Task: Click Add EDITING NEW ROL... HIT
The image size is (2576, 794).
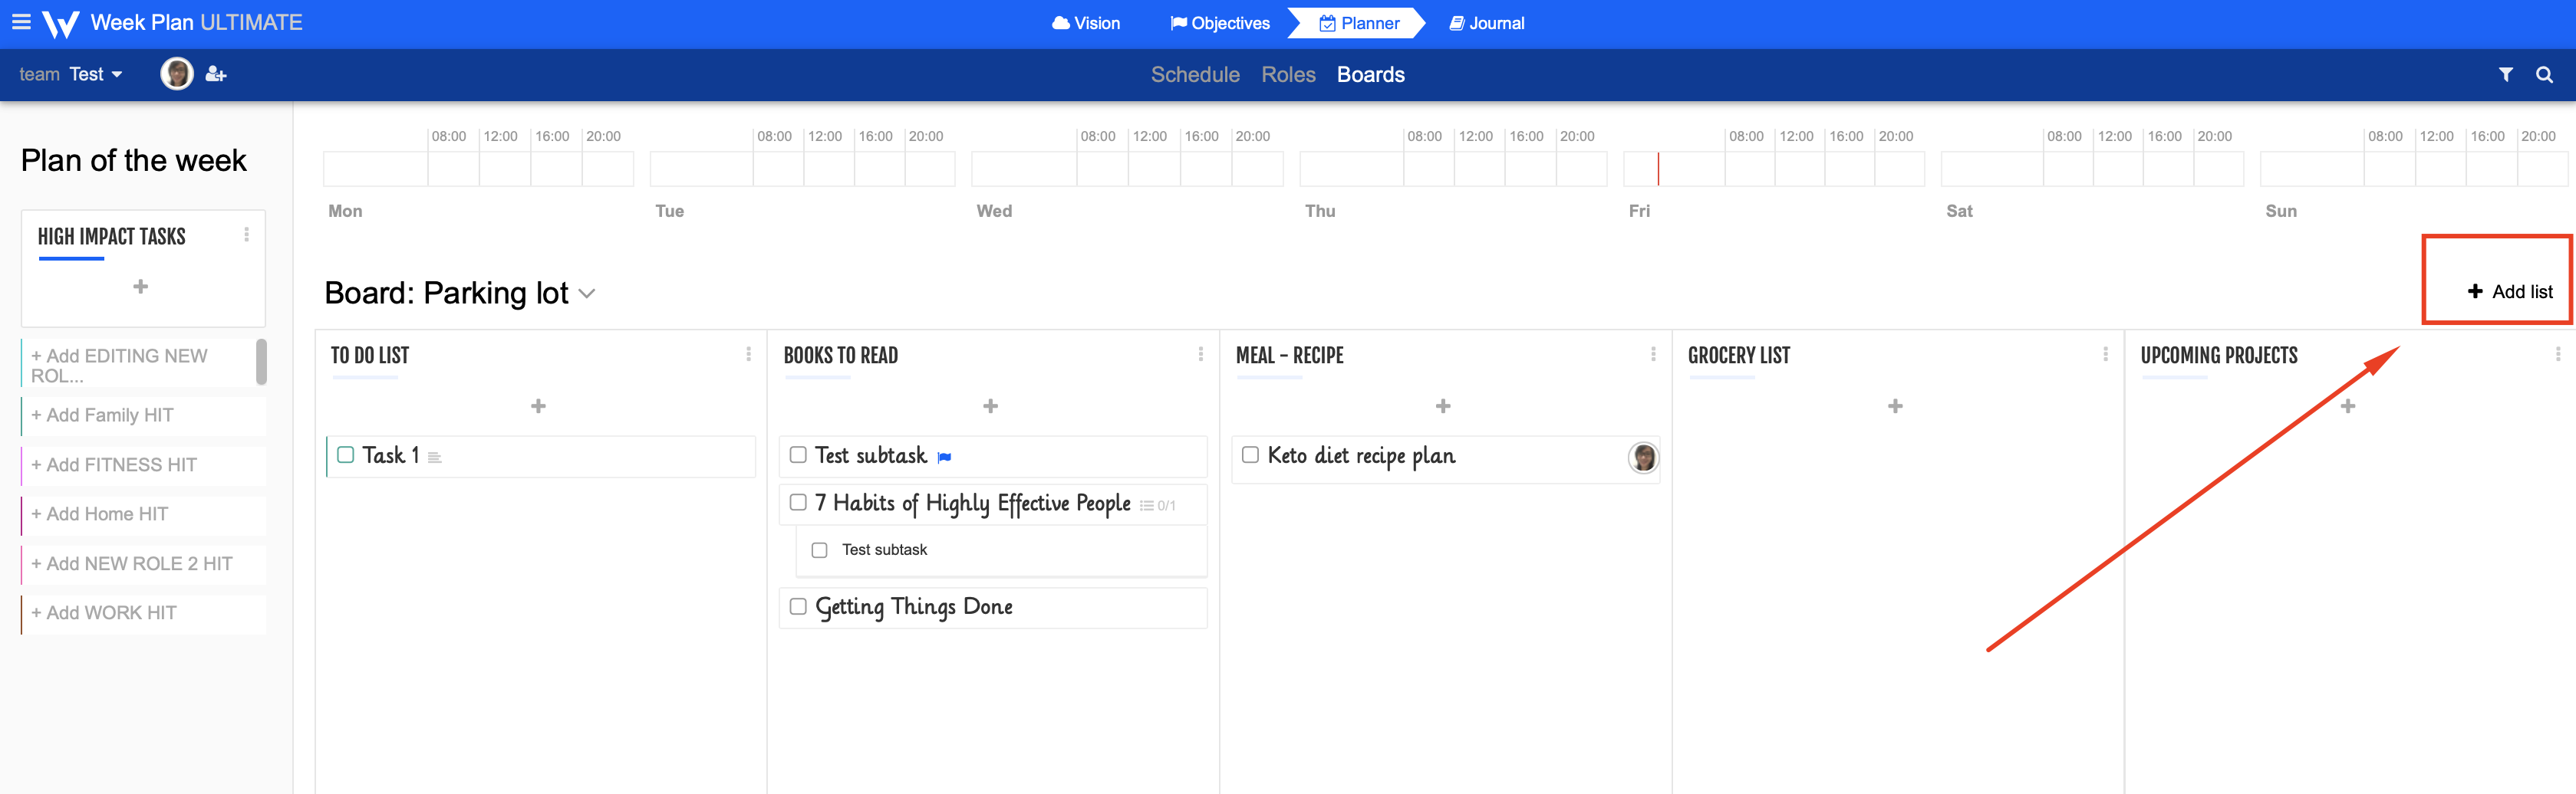Action: [139, 365]
